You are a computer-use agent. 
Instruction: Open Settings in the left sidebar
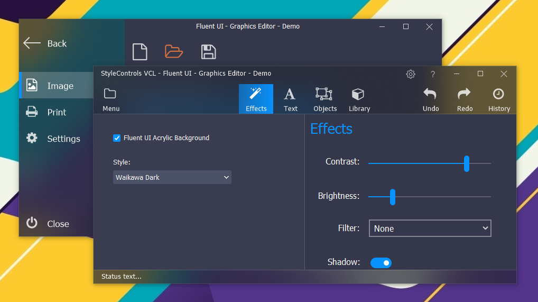57,139
